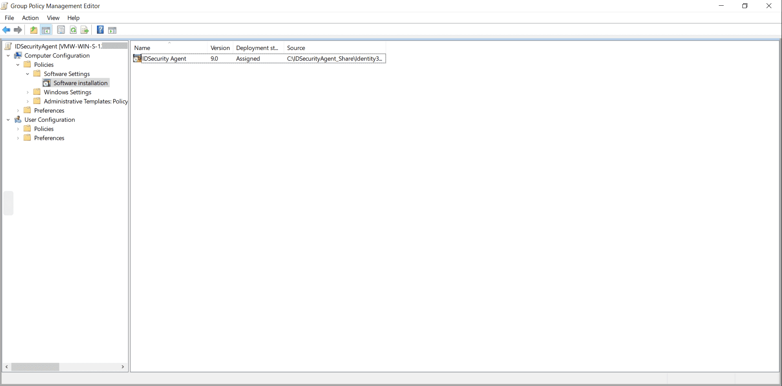The width and height of the screenshot is (782, 386).
Task: Select the Windows Settings label
Action: (x=68, y=92)
